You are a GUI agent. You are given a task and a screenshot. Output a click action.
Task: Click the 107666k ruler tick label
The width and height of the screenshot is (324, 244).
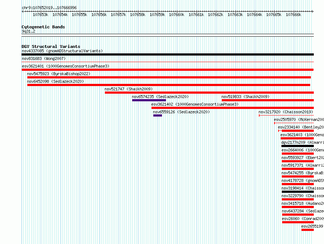pyautogui.click(x=293, y=15)
